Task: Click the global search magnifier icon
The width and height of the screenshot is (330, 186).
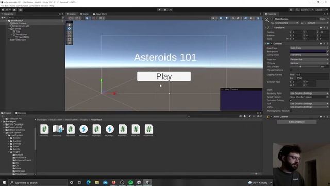Action: (x=297, y=10)
